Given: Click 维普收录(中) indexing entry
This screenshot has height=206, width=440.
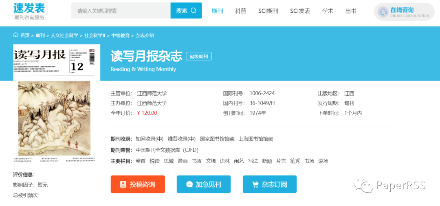Looking at the screenshot, I should (x=182, y=139).
